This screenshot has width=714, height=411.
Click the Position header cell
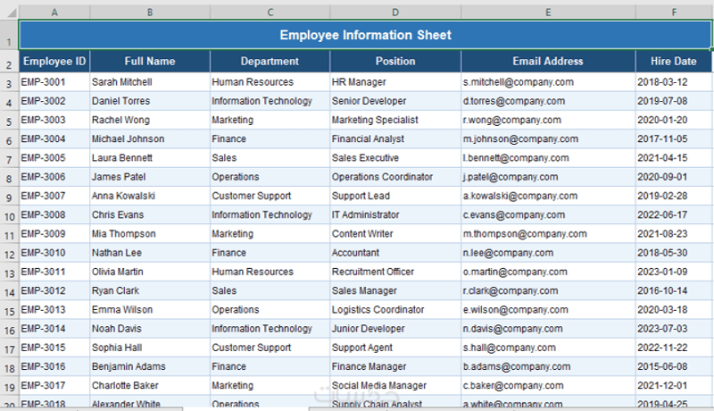click(395, 61)
